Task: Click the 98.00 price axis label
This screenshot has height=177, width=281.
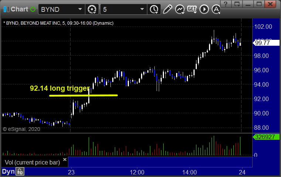Action: (261, 56)
